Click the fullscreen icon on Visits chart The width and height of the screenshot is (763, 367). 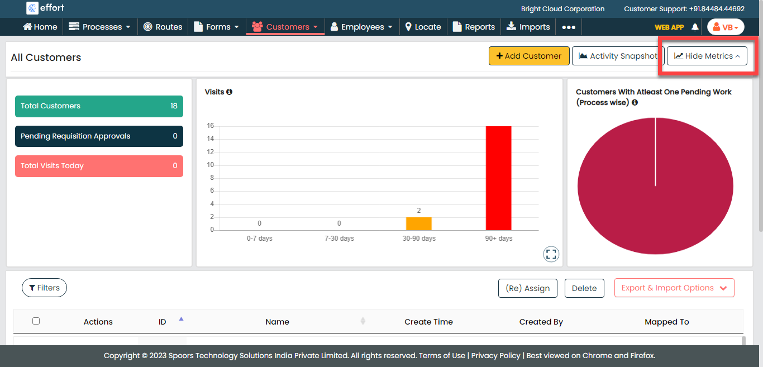[x=551, y=254]
